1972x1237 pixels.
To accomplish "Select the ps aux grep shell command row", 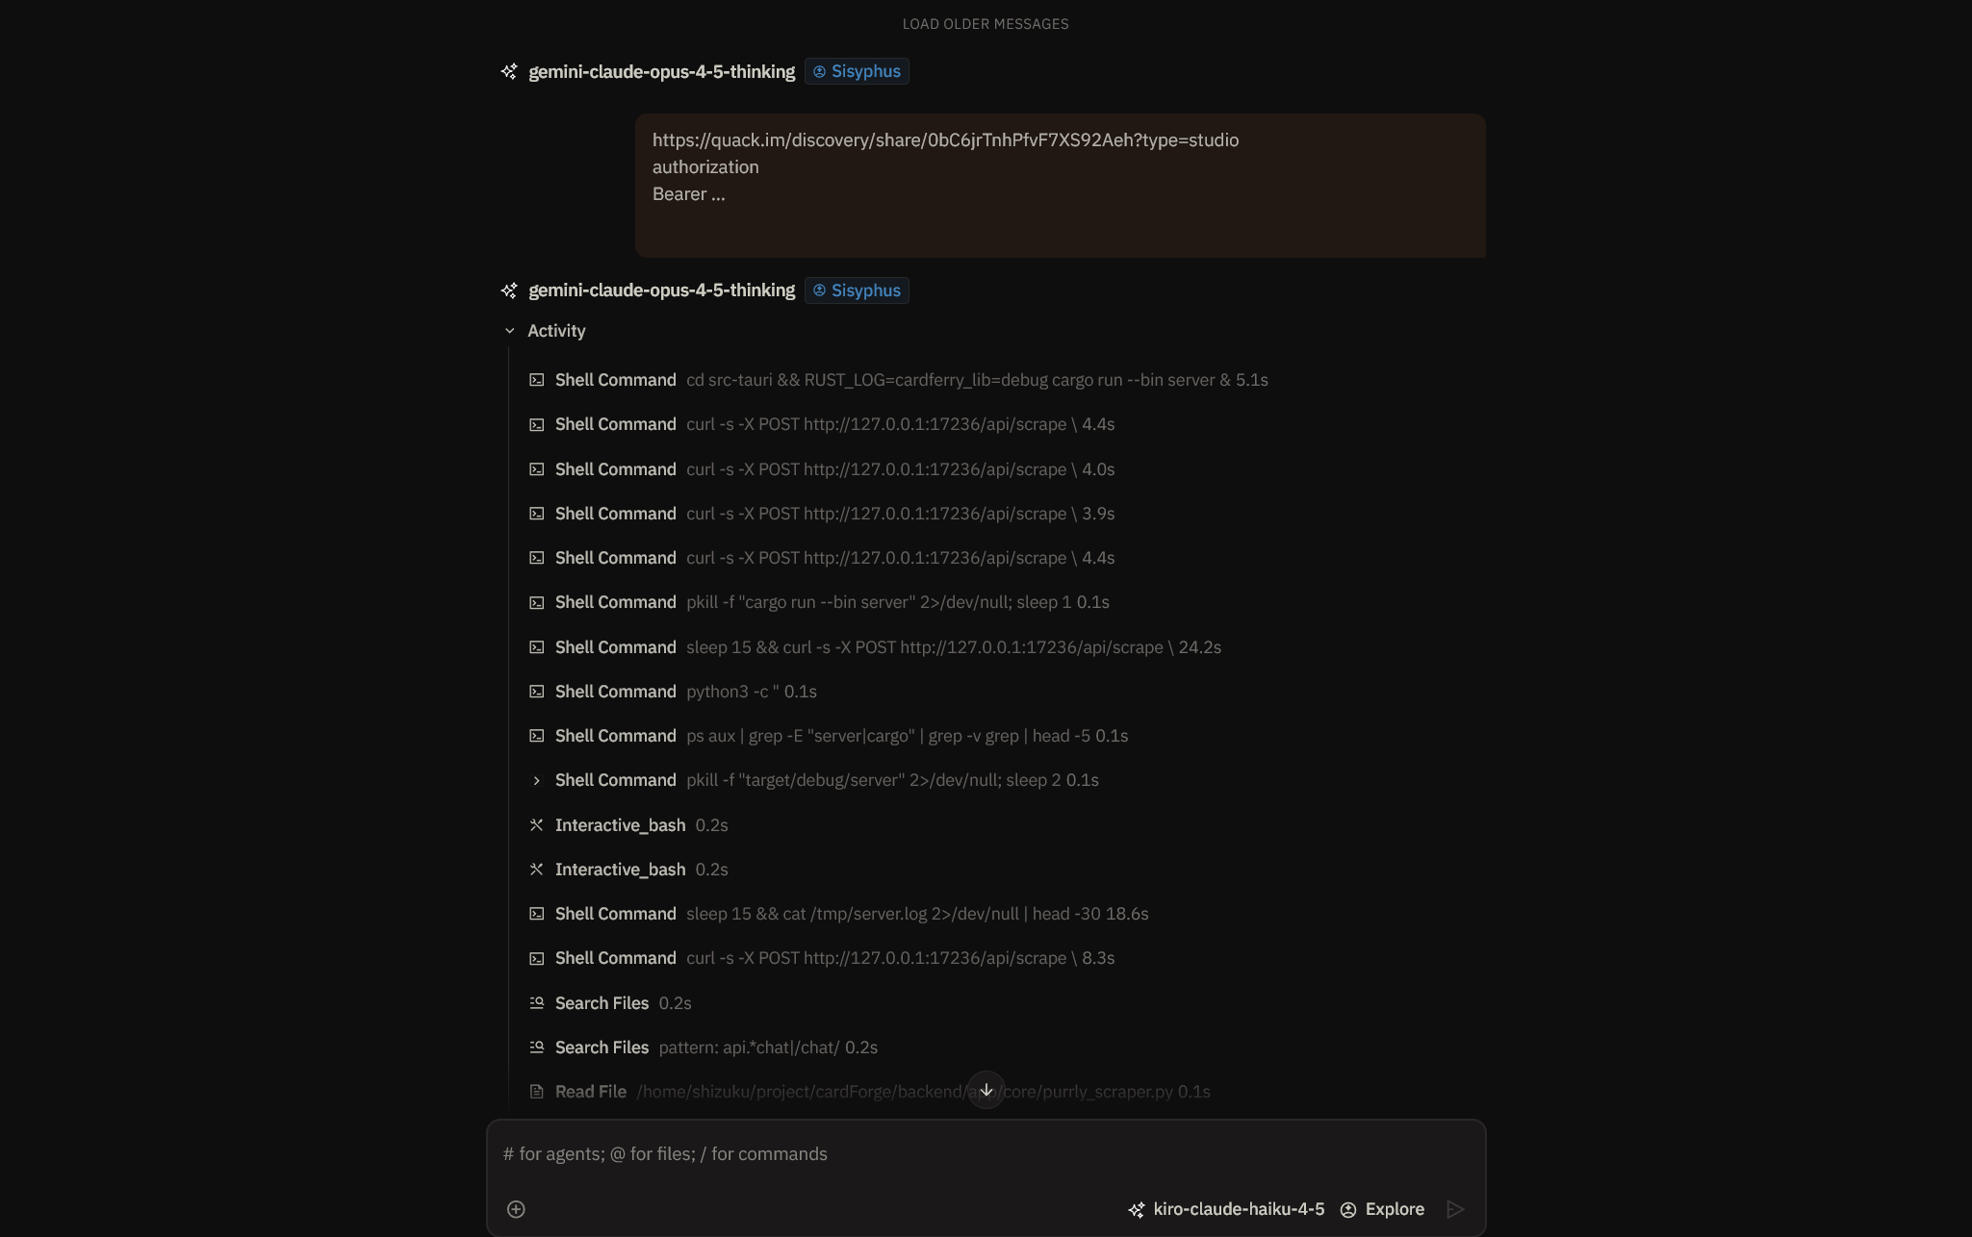I will pyautogui.click(x=829, y=736).
